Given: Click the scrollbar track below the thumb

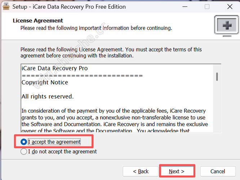Looking at the screenshot, I should click(x=217, y=108).
